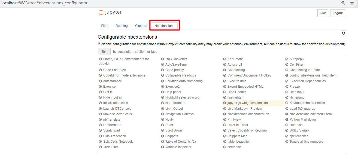
Task: Select the Load TeX macros extension
Action: [x=302, y=109]
